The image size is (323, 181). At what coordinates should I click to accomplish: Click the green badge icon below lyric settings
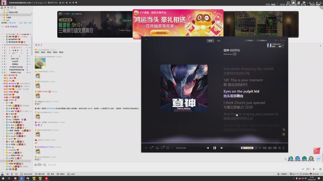[x=284, y=134]
